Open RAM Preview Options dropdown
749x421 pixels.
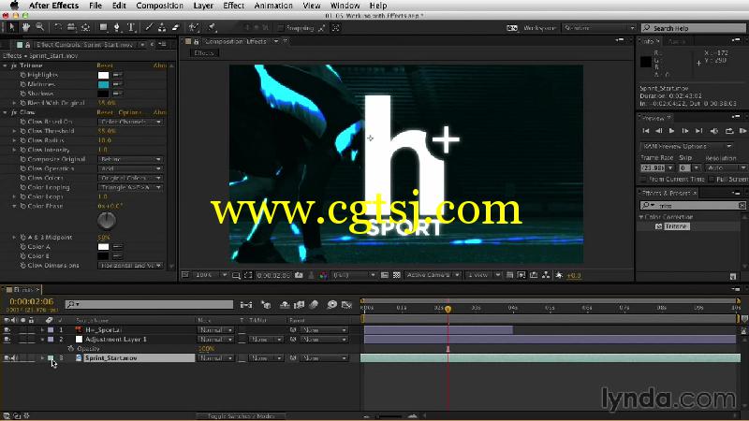[687, 146]
